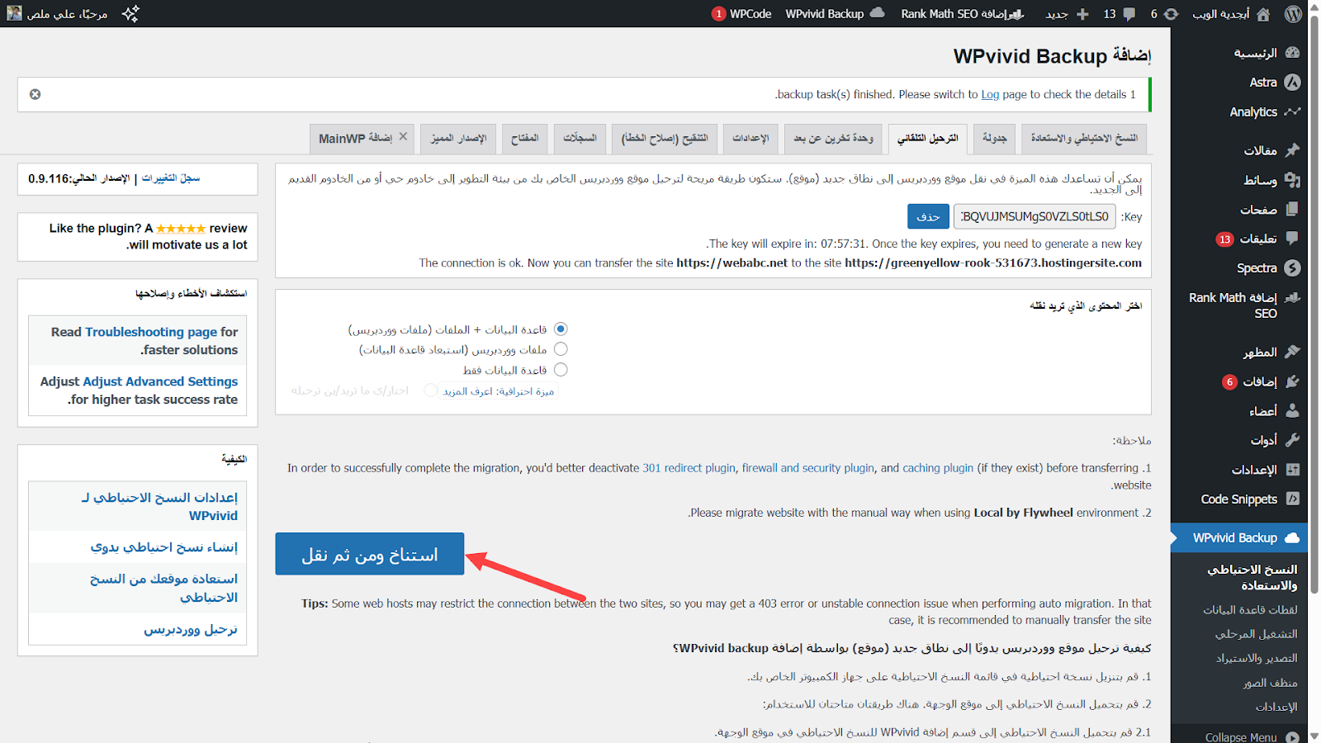Image resolution: width=1321 pixels, height=743 pixels.
Task: Open WPCode notifications in top admin bar
Action: [741, 14]
